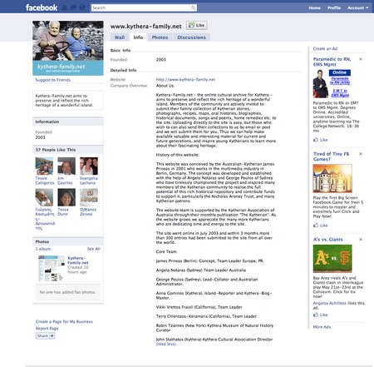The width and height of the screenshot is (374, 367).
Task: View the castle game ad image
Action: click(332, 178)
